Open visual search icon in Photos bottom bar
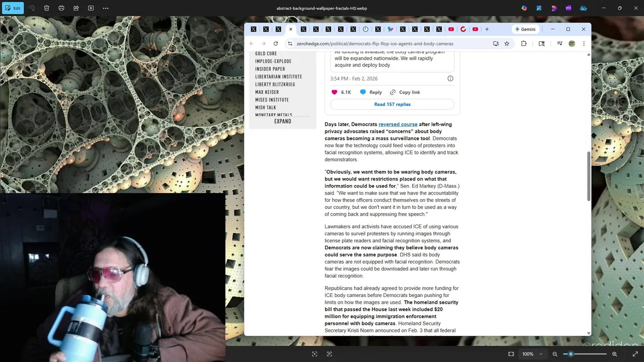Viewport: 644px width, 362px height. tap(314, 354)
